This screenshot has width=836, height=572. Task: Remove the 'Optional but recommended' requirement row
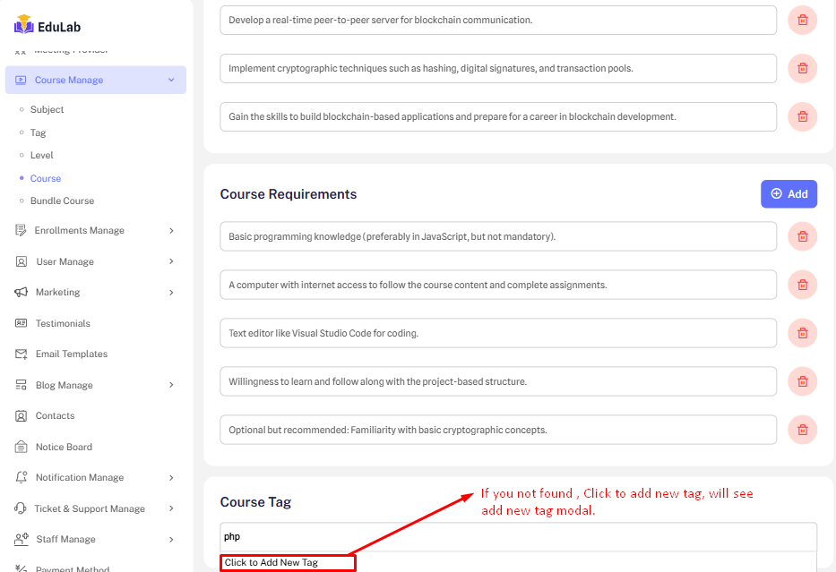802,430
